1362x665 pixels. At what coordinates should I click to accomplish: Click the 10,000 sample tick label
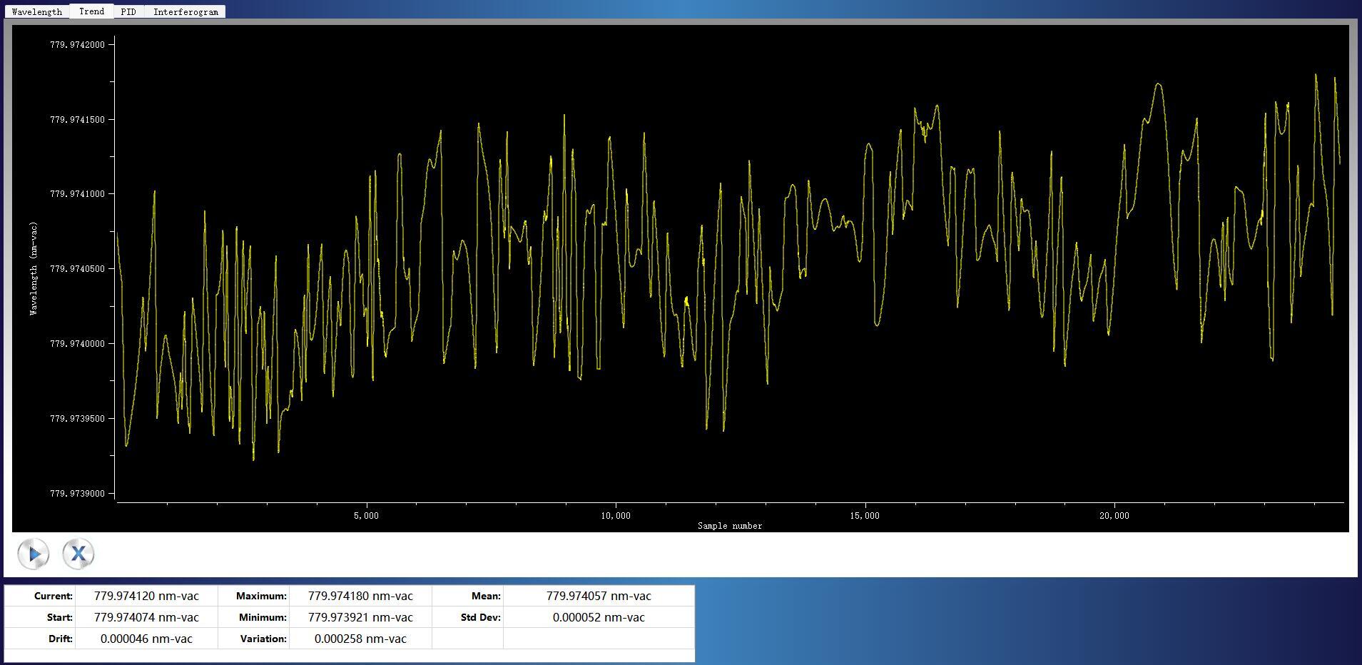(x=616, y=516)
